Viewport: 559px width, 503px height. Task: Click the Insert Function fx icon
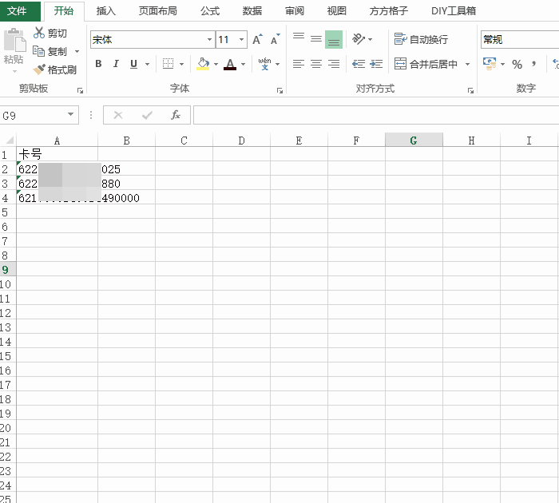coord(176,115)
